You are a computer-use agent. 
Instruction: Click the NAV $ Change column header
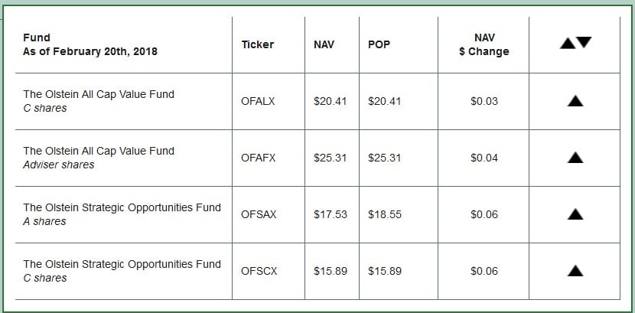(484, 44)
